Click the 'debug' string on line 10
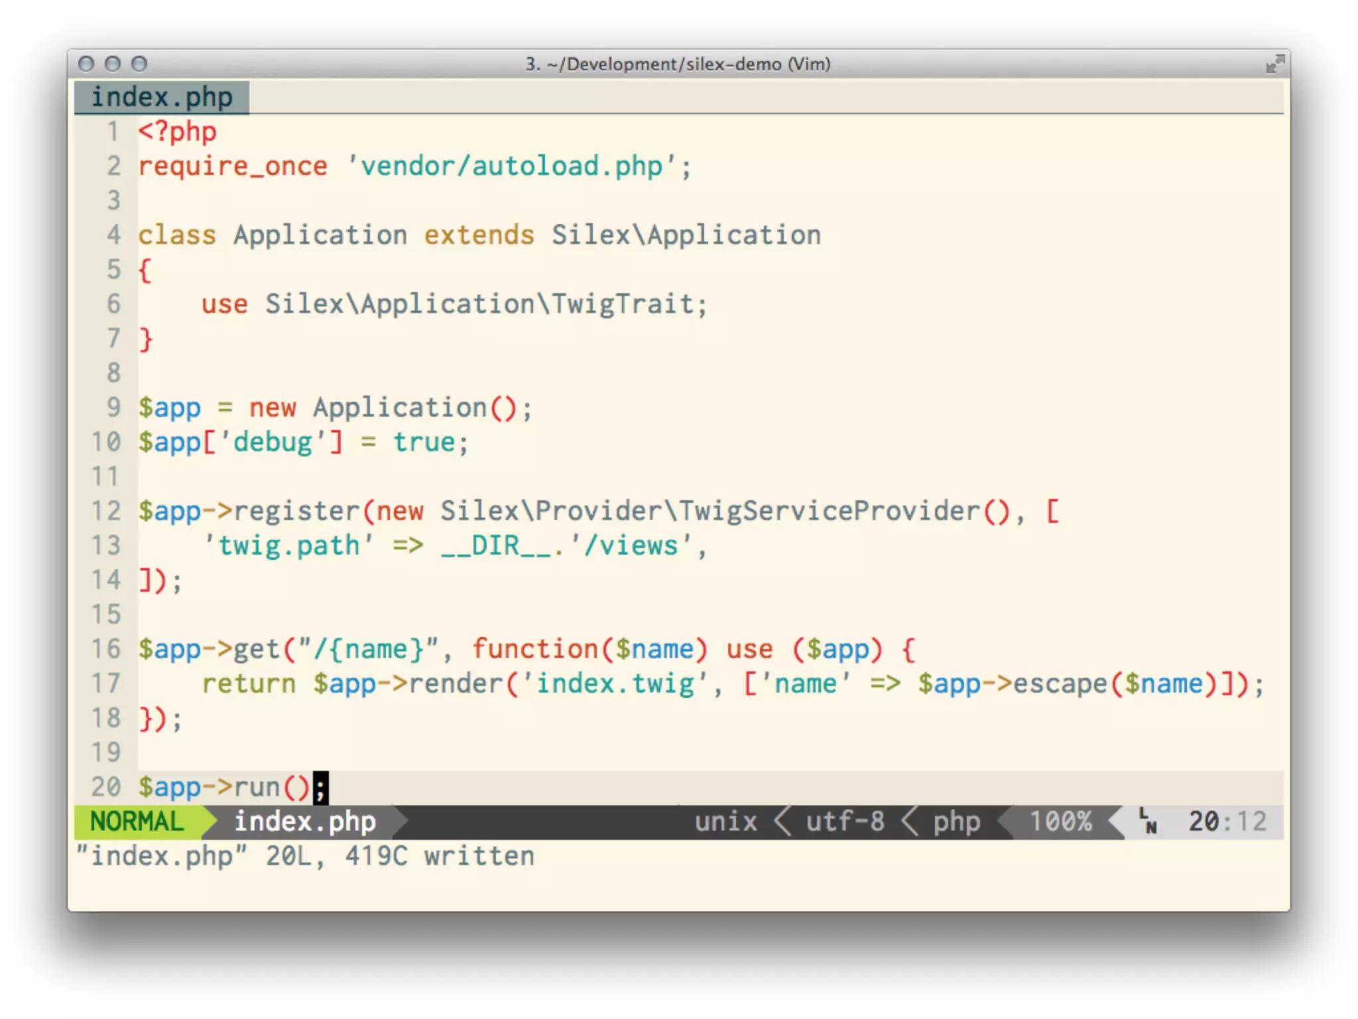Viewport: 1358px width, 1019px height. [x=273, y=442]
